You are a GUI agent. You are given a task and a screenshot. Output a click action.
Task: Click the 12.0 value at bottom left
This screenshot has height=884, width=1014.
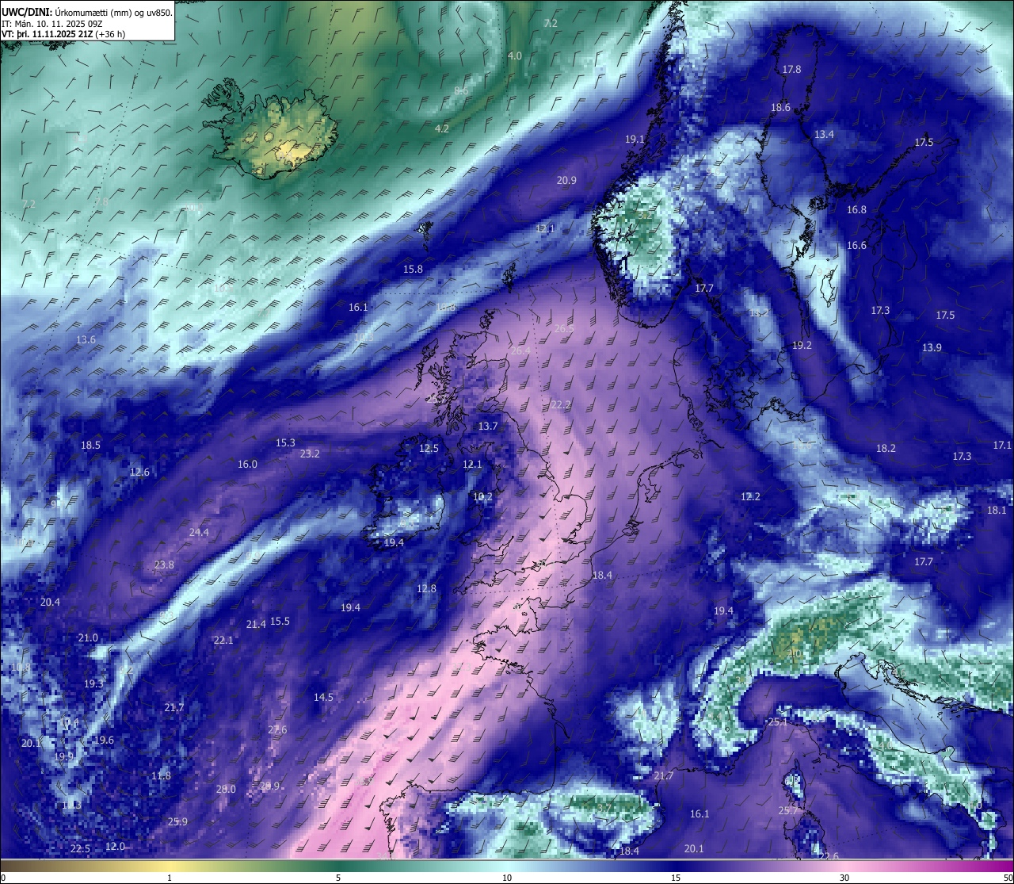(115, 847)
